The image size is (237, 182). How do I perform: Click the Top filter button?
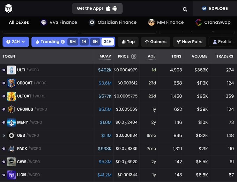[128, 42]
